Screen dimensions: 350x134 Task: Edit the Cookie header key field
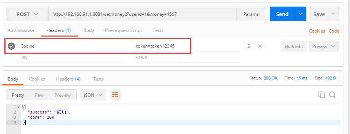[71, 46]
